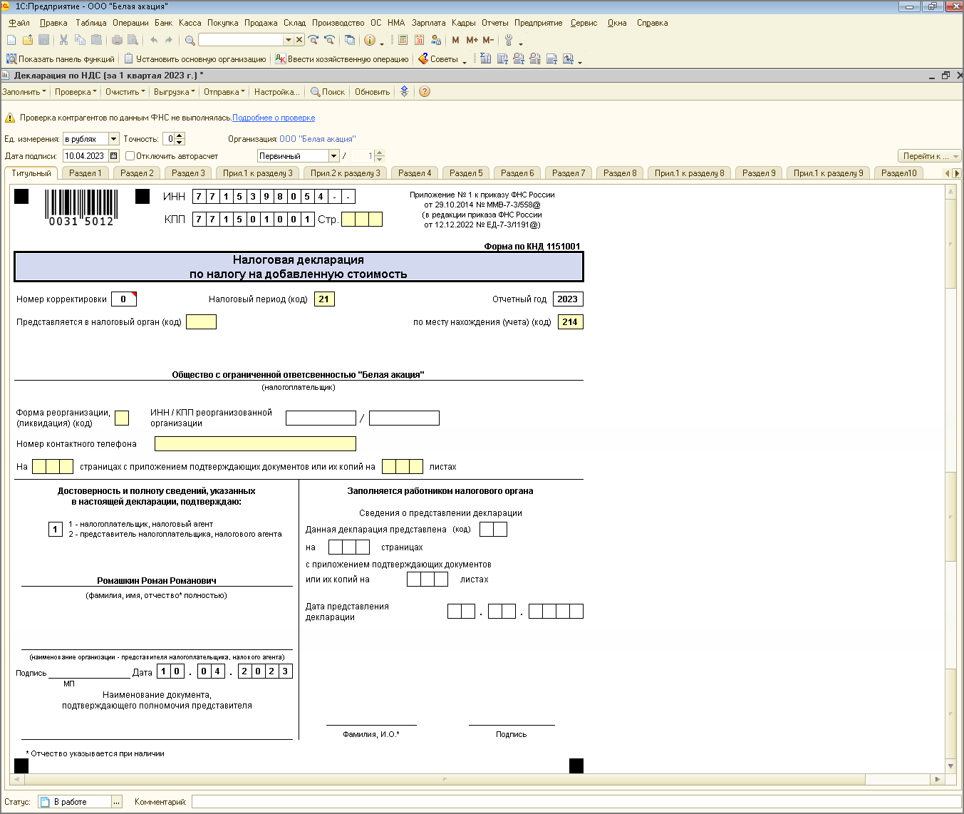
Task: Click the Статус ellipsis button
Action: pos(118,802)
